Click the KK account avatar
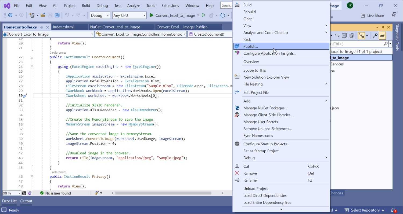Viewport: 403px width, 214px height. pos(350,5)
